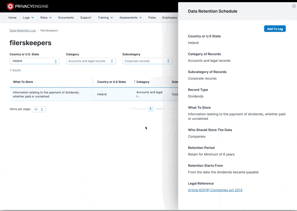
Task: Click 'Companies' under Who Should Store The Data
Action: point(197,136)
